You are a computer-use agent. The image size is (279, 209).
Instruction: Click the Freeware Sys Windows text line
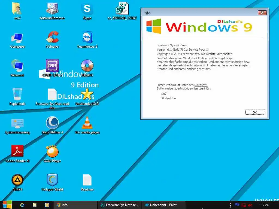[x=172, y=45]
